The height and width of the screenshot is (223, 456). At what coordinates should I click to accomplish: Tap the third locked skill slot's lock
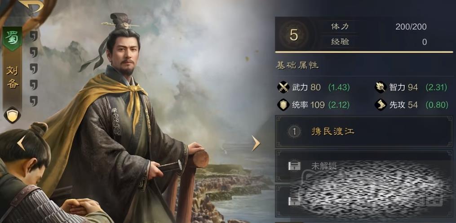click(x=294, y=201)
